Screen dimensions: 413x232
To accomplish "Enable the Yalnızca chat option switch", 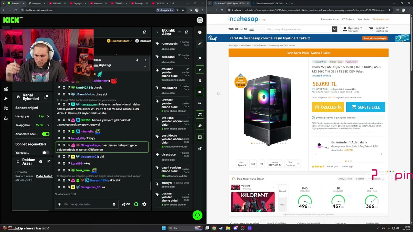I will [x=45, y=153].
